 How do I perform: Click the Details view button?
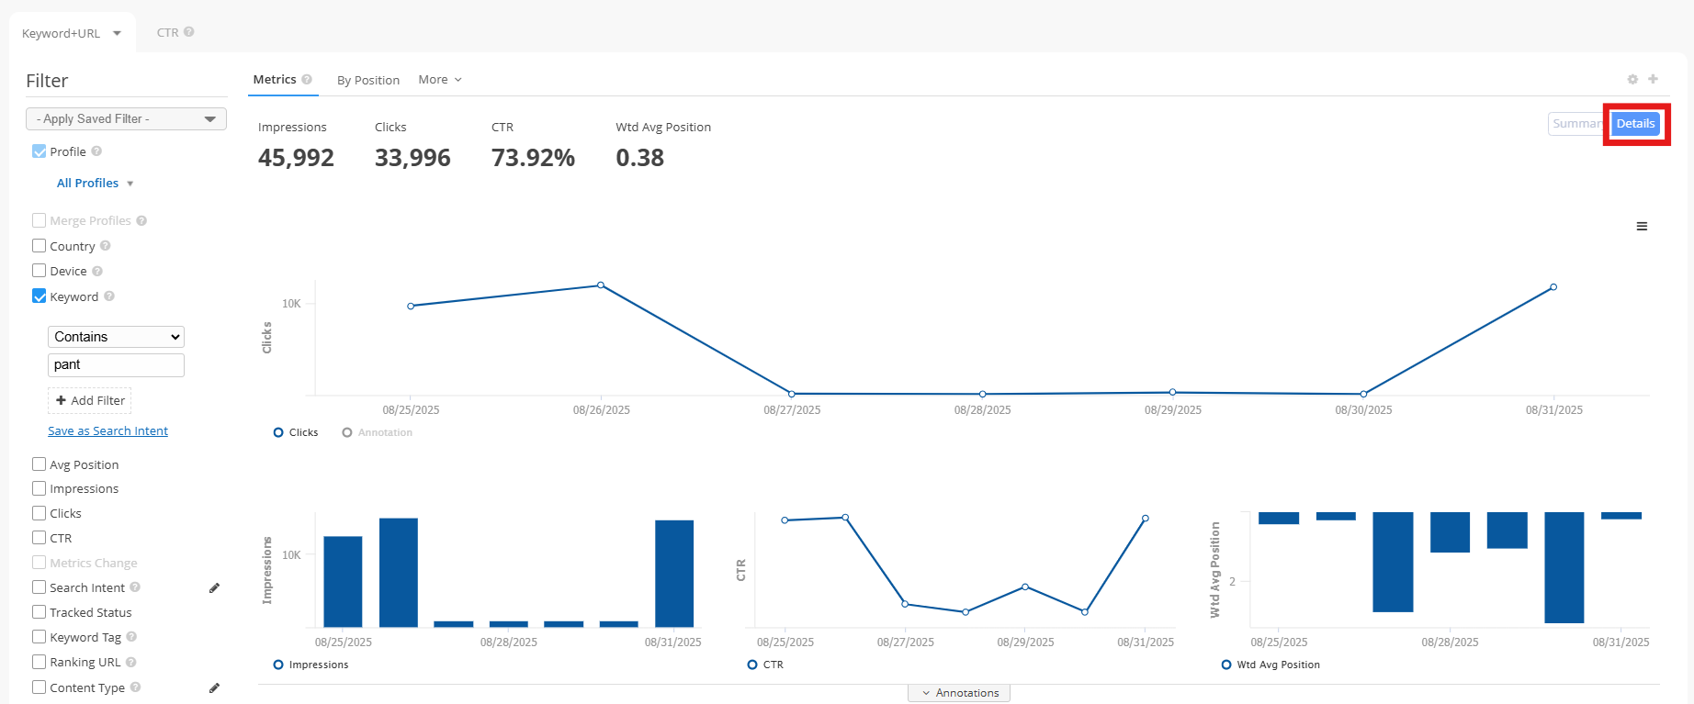point(1635,124)
